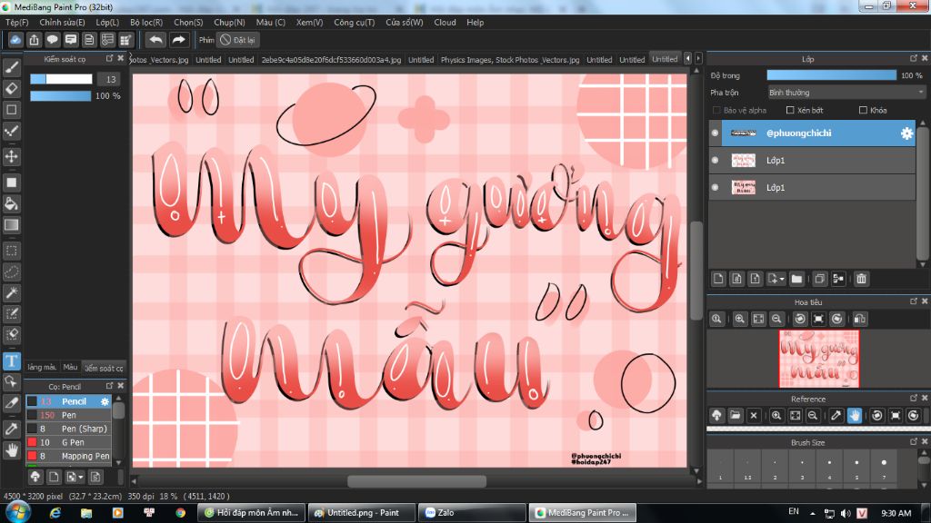The image size is (931, 523).
Task: Select the Brush tool in left toolbar
Action: (11, 67)
